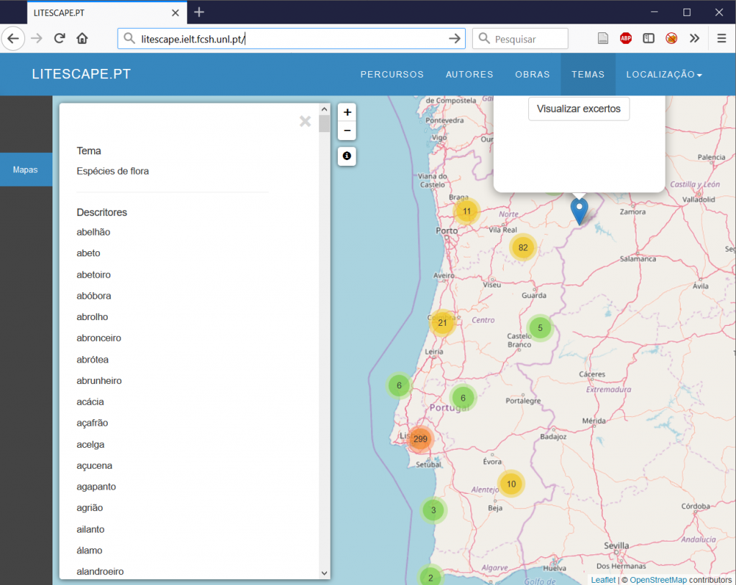Show more toolbar items via chevron

pos(694,39)
